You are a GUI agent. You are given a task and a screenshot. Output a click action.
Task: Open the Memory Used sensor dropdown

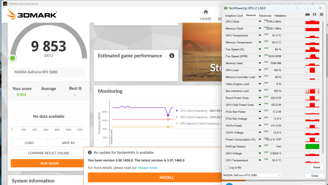pos(260,63)
